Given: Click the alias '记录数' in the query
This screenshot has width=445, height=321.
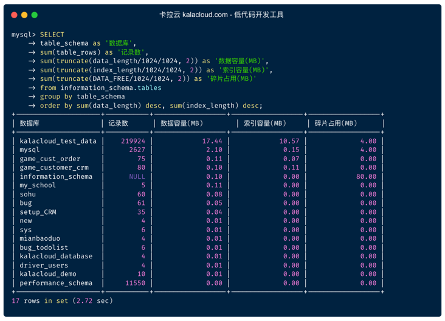Looking at the screenshot, I should (131, 52).
